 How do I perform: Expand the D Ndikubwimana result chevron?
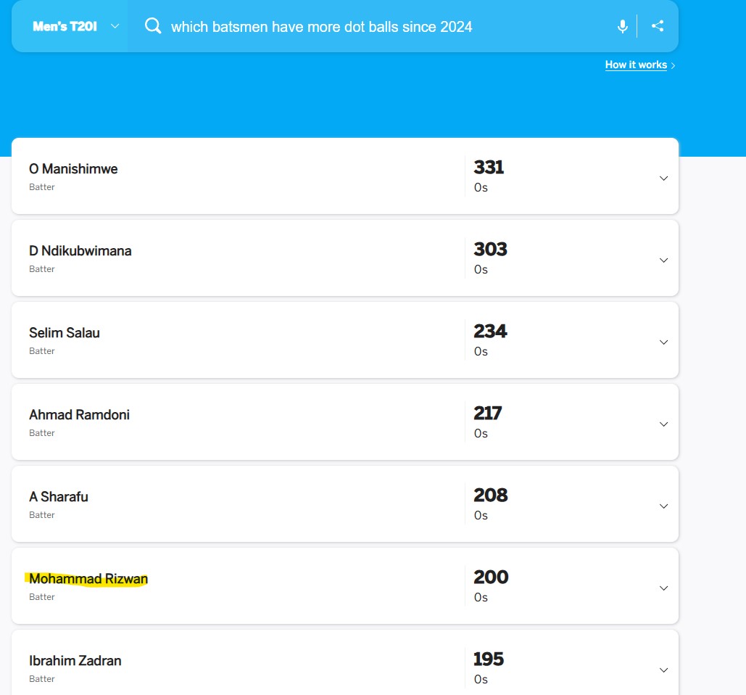tap(663, 260)
